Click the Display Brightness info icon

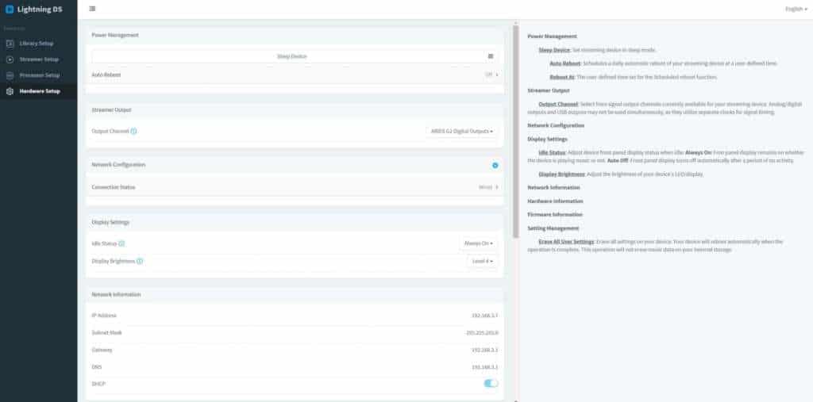coord(140,261)
